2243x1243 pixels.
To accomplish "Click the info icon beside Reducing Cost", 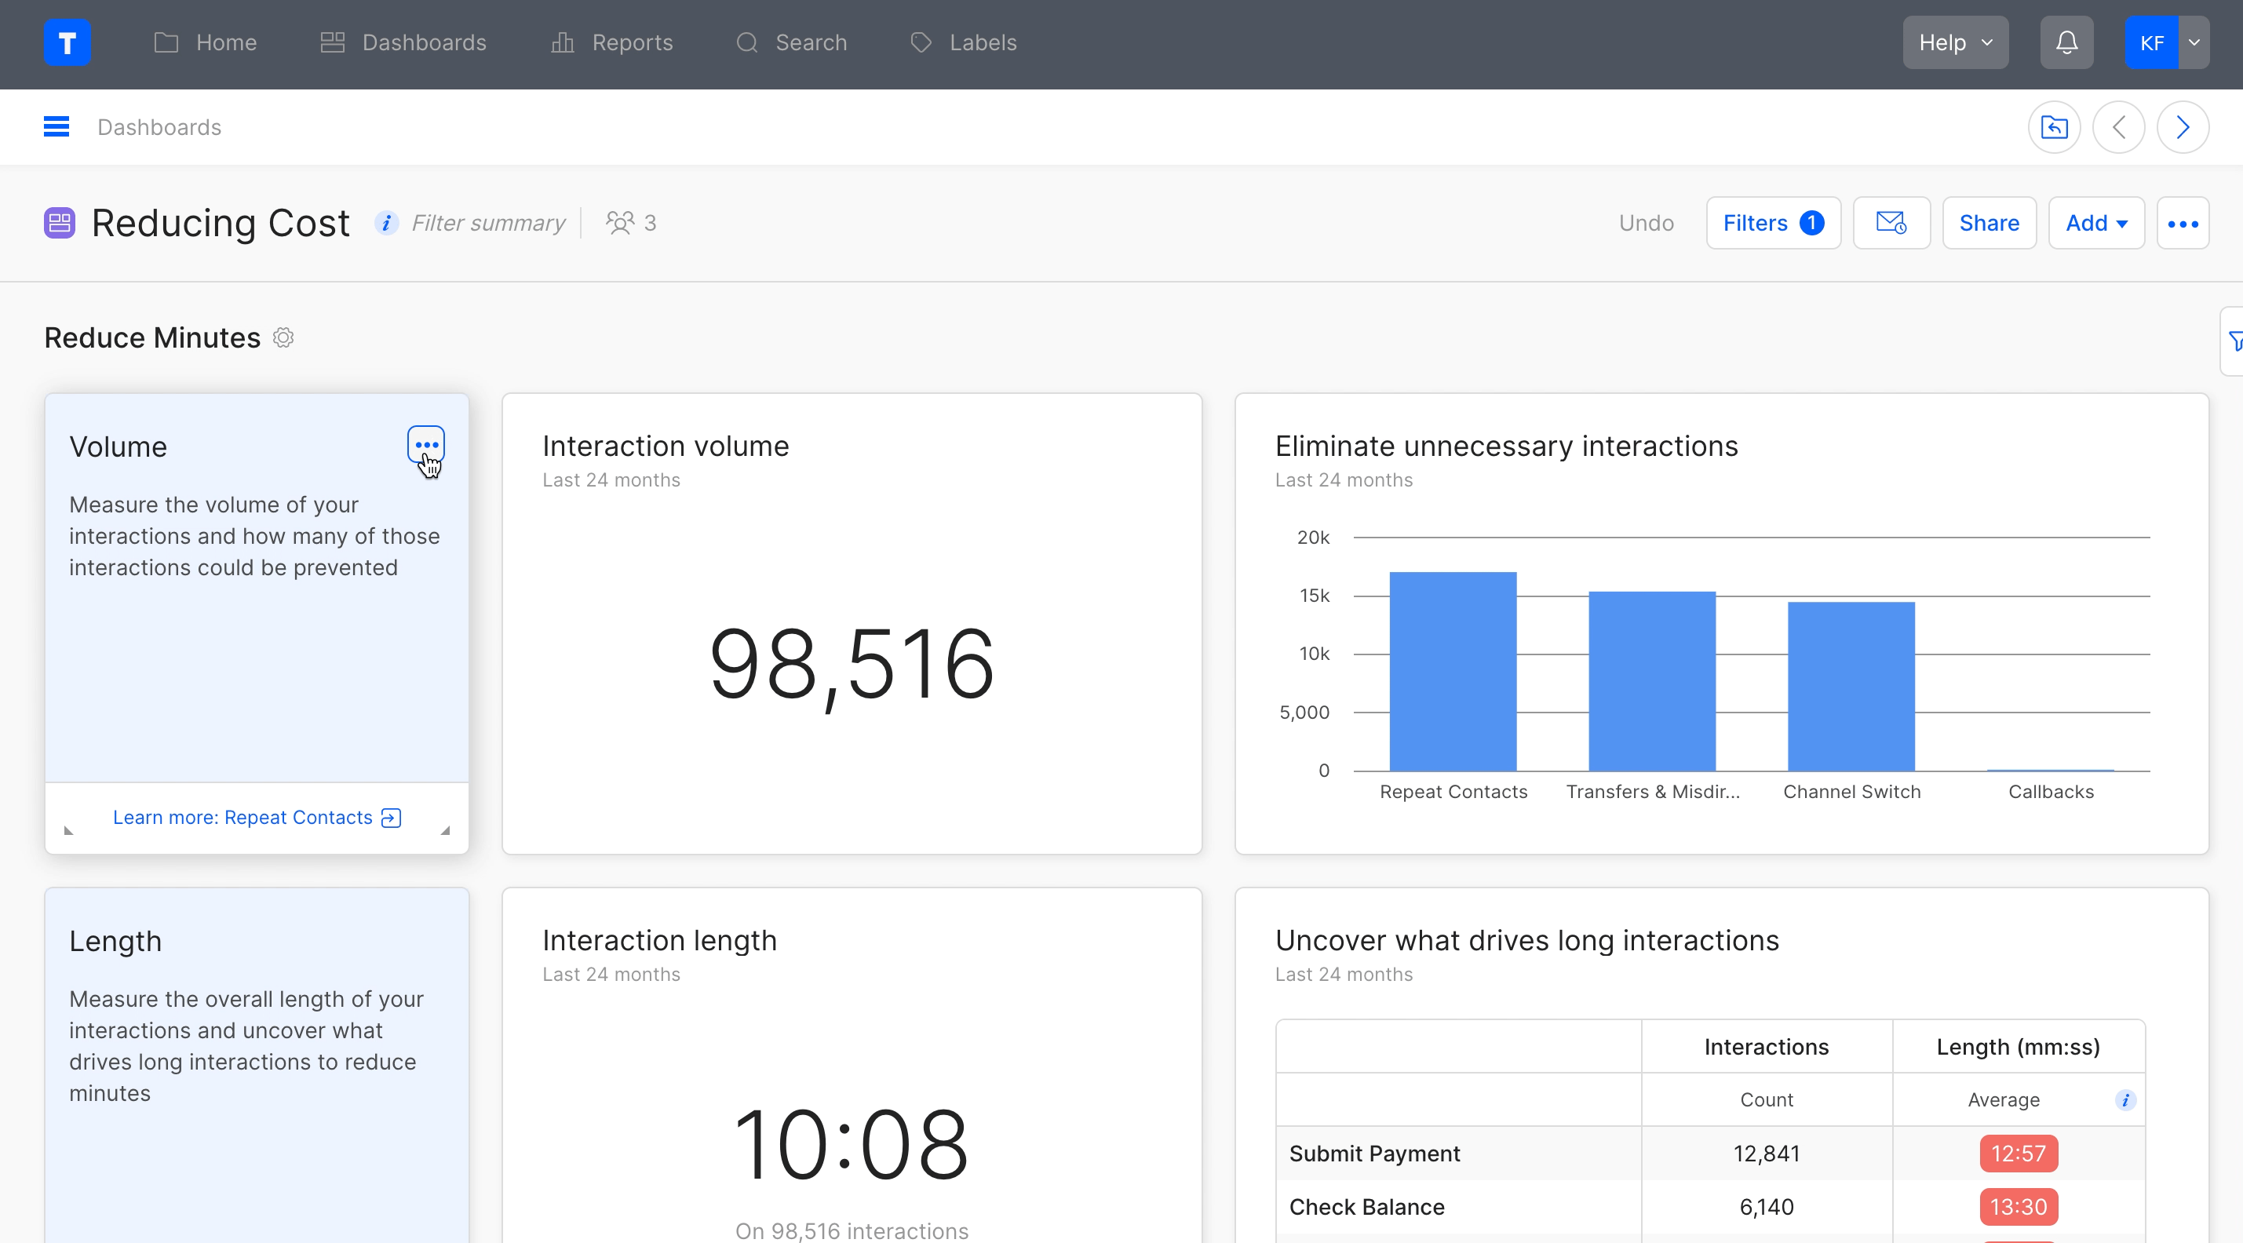I will [x=387, y=223].
